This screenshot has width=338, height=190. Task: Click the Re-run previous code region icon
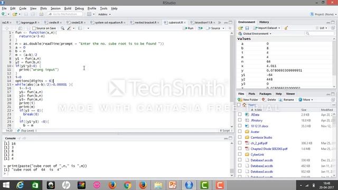pyautogui.click(x=200, y=28)
